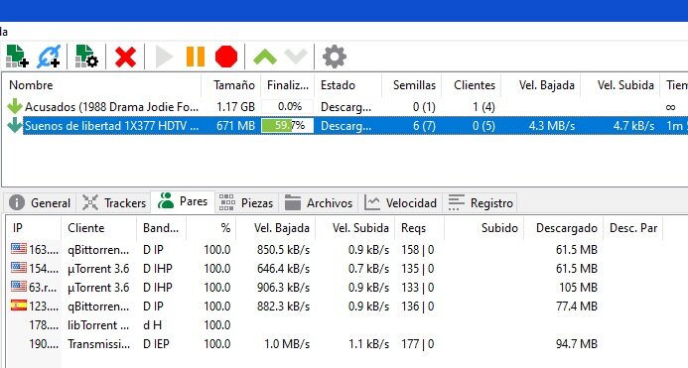Click the 94.7 MB downloaded value
Viewport: 688px width, 368px height.
coord(577,344)
